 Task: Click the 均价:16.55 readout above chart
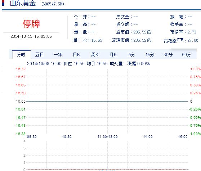pyautogui.click(x=97, y=64)
